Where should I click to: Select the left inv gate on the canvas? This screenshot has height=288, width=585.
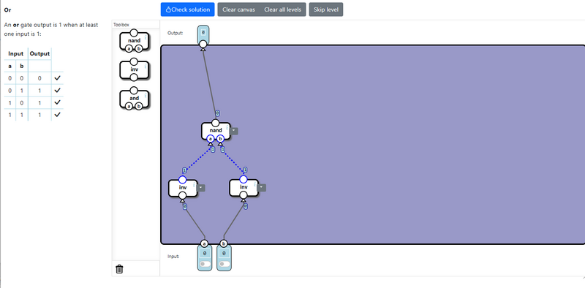[183, 187]
